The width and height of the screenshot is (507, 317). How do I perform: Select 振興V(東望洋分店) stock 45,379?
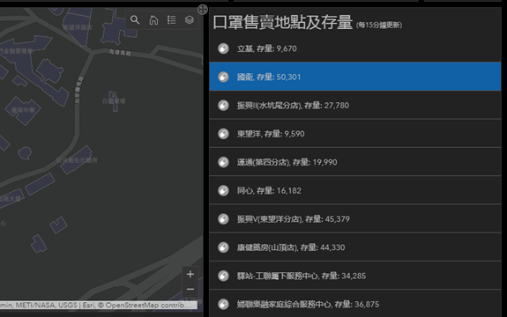(x=355, y=219)
